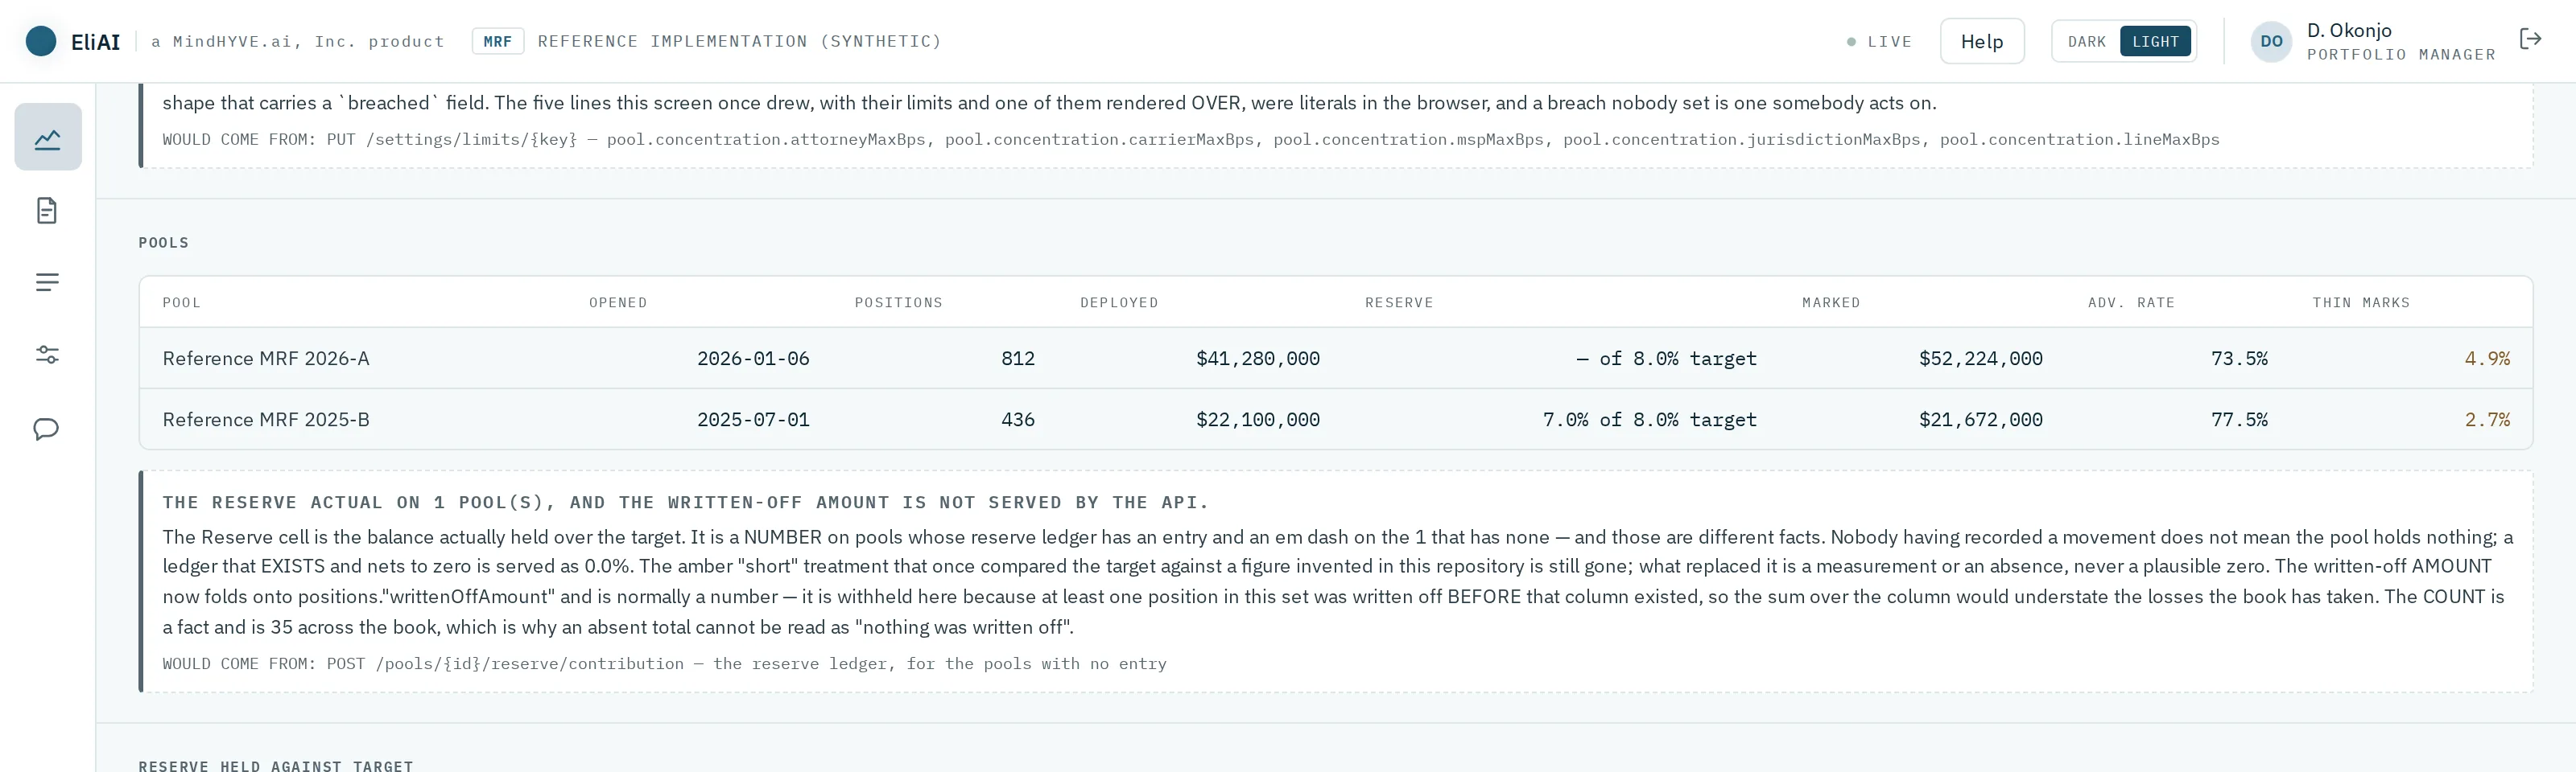Switch theme to DARK
This screenshot has height=772, width=2576.
(2087, 41)
